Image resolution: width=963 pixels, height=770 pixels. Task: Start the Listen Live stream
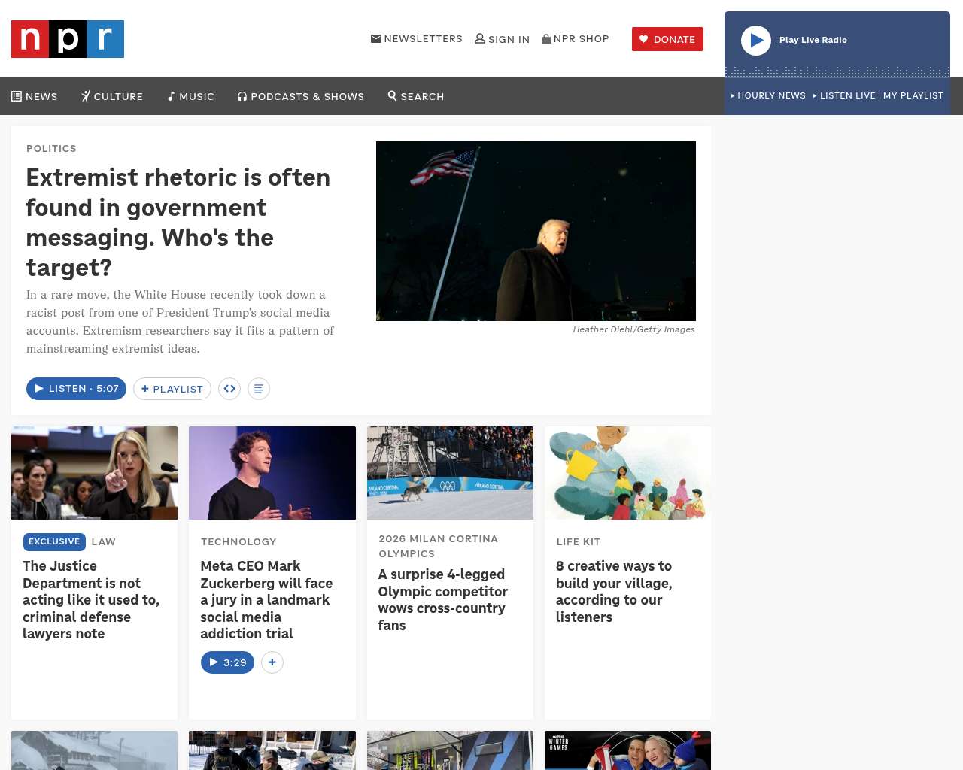844,95
